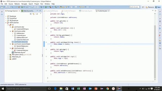This screenshot has width=162, height=91.
Task: Expand the FusionFirst project
Action: tap(6, 18)
